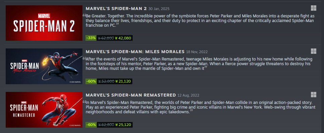The height and width of the screenshot is (133, 324).
Task: Select the MARVEL'S SPIDER-MAN 2 title
Action: tap(116, 8)
